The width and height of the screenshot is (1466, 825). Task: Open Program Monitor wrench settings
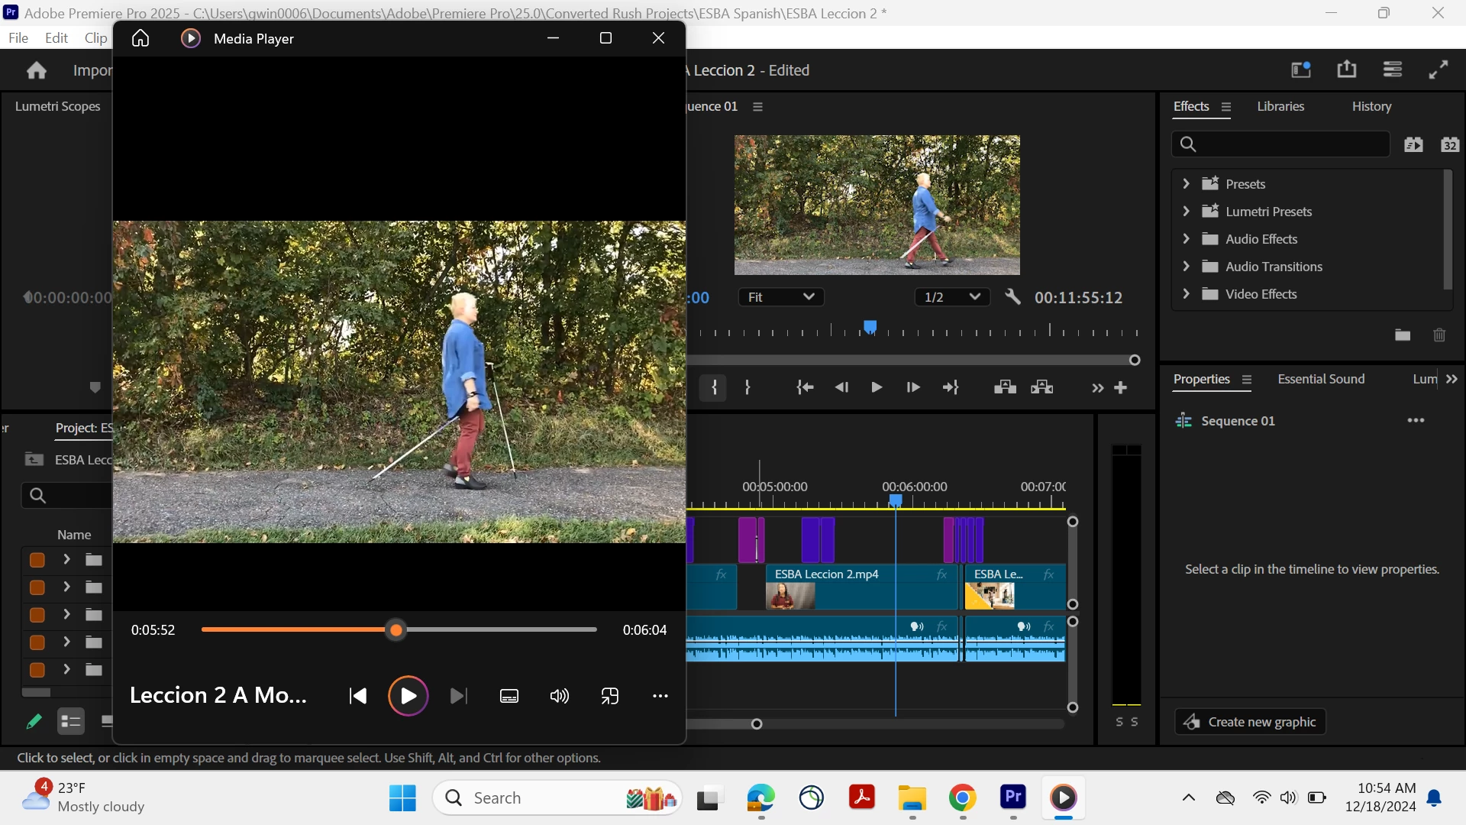coord(1012,297)
